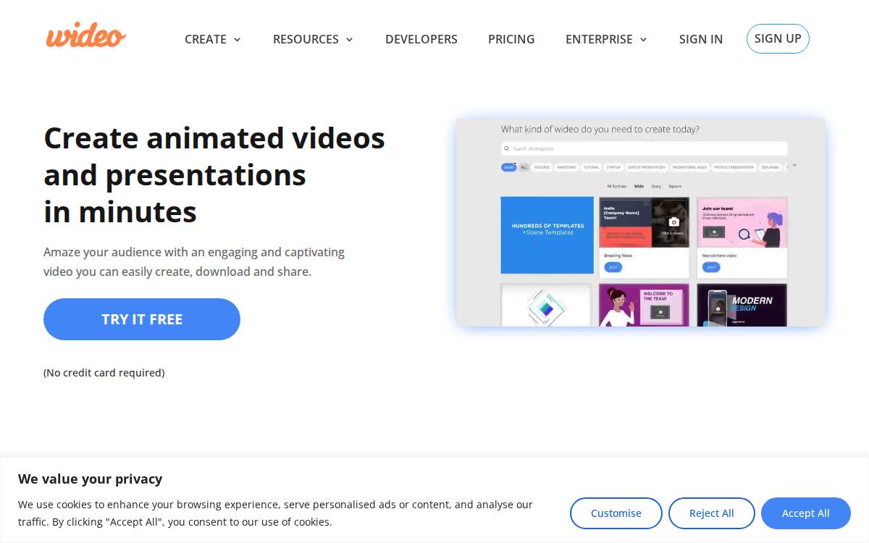Expand the ENTERPRISE menu chevron
Screen dimensions: 869x543
point(643,40)
